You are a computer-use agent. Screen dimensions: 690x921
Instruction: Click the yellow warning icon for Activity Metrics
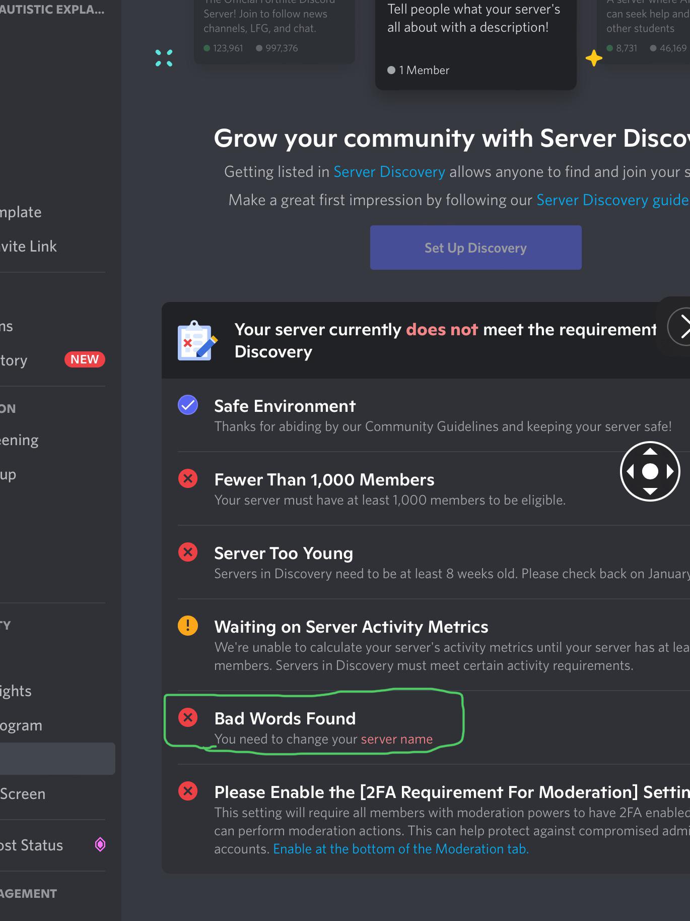tap(188, 626)
